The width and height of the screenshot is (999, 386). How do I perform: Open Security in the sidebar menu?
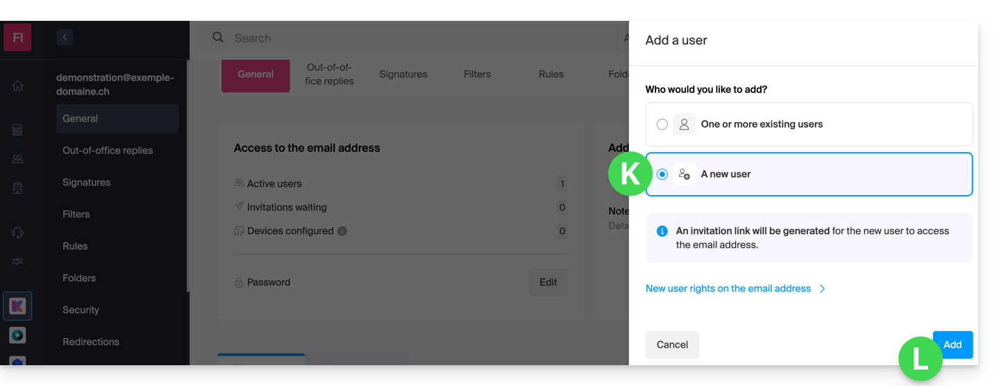81,310
